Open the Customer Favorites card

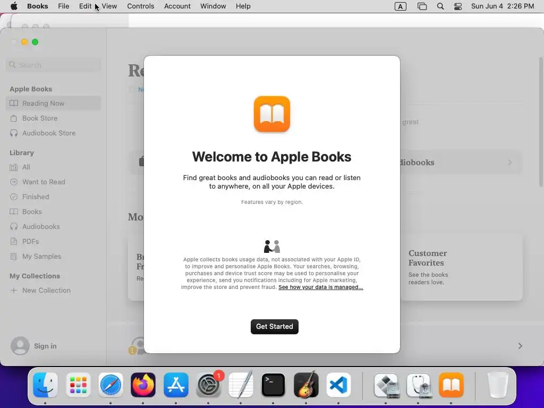click(x=462, y=267)
